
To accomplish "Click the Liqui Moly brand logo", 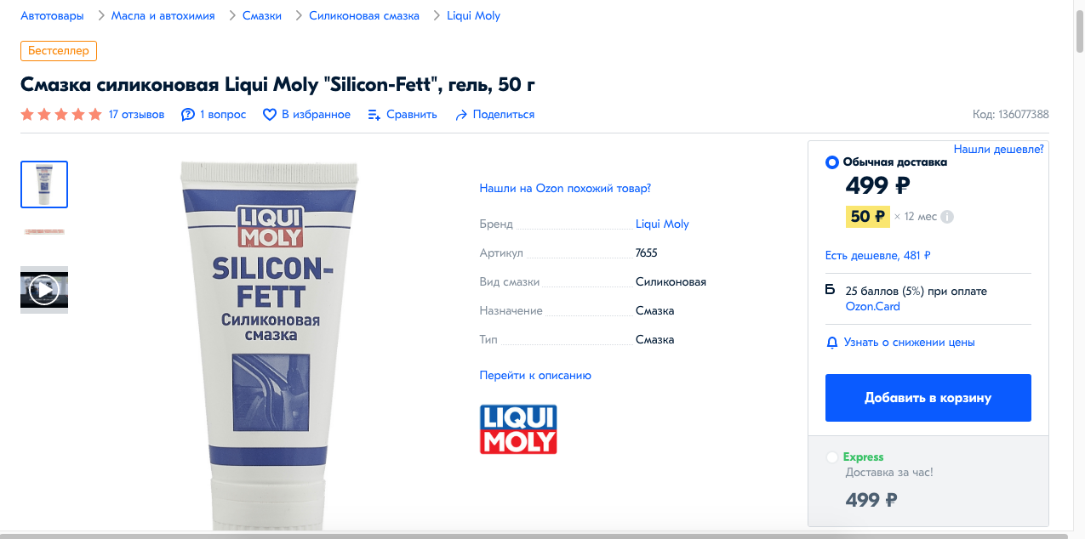I will [x=518, y=429].
